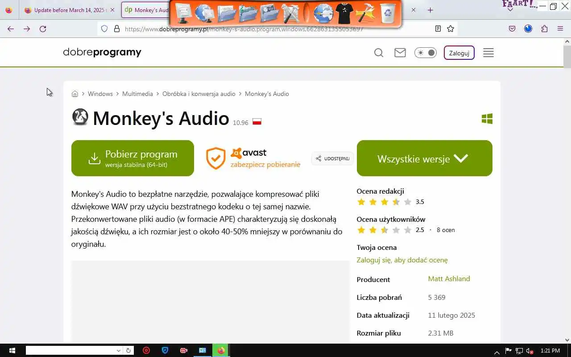Open the list all tabs chevron
571x357 pixels.
510,10
